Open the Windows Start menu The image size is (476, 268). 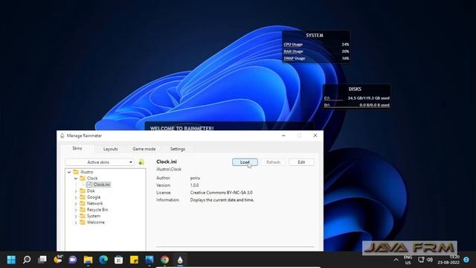[x=11, y=260]
